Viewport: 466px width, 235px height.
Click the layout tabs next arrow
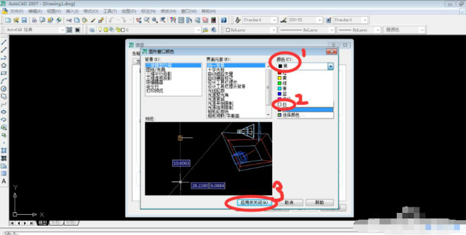tap(25, 223)
